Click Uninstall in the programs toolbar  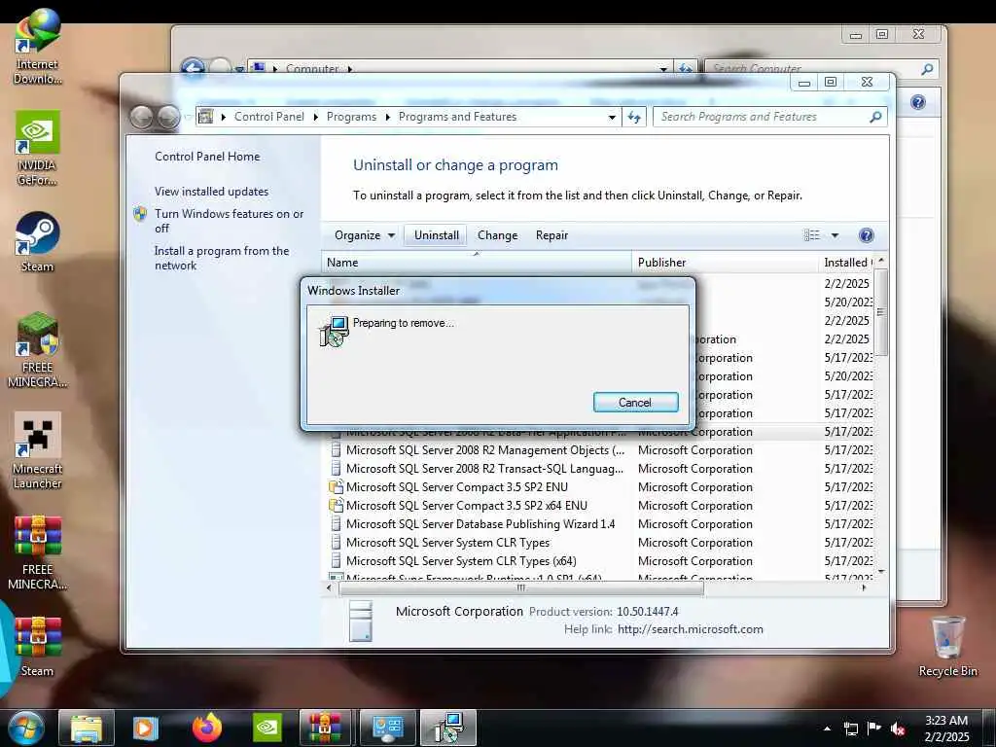(437, 235)
